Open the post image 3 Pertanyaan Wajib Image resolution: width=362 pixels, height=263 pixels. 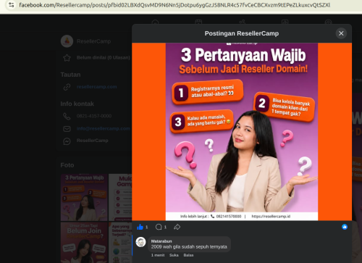click(x=242, y=132)
